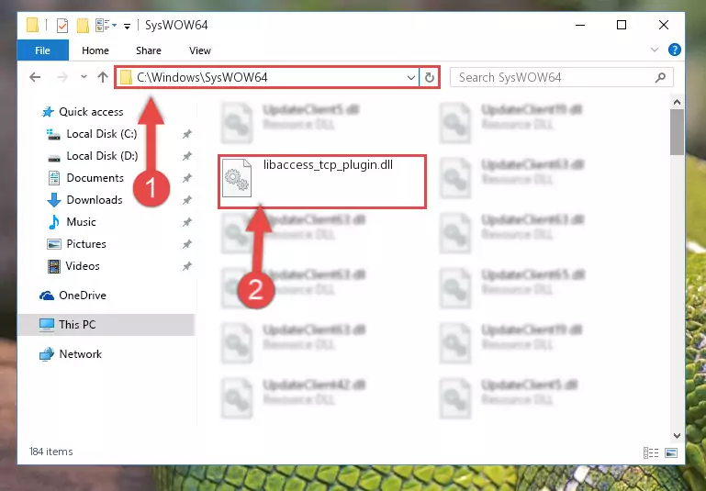706x491 pixels.
Task: Switch to the View tab
Action: pos(200,50)
